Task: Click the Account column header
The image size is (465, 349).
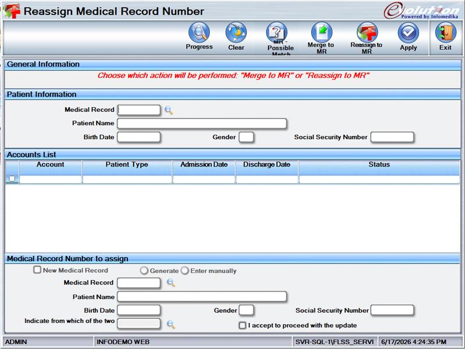Action: (x=51, y=168)
